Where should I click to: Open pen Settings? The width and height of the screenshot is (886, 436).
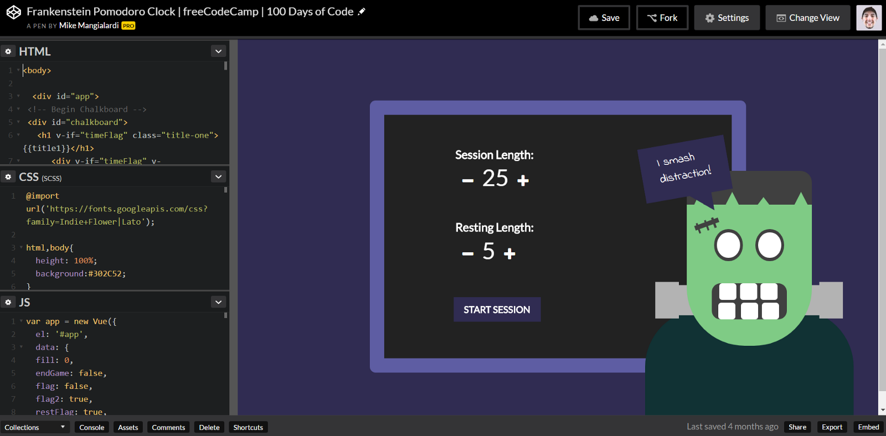[x=727, y=18]
